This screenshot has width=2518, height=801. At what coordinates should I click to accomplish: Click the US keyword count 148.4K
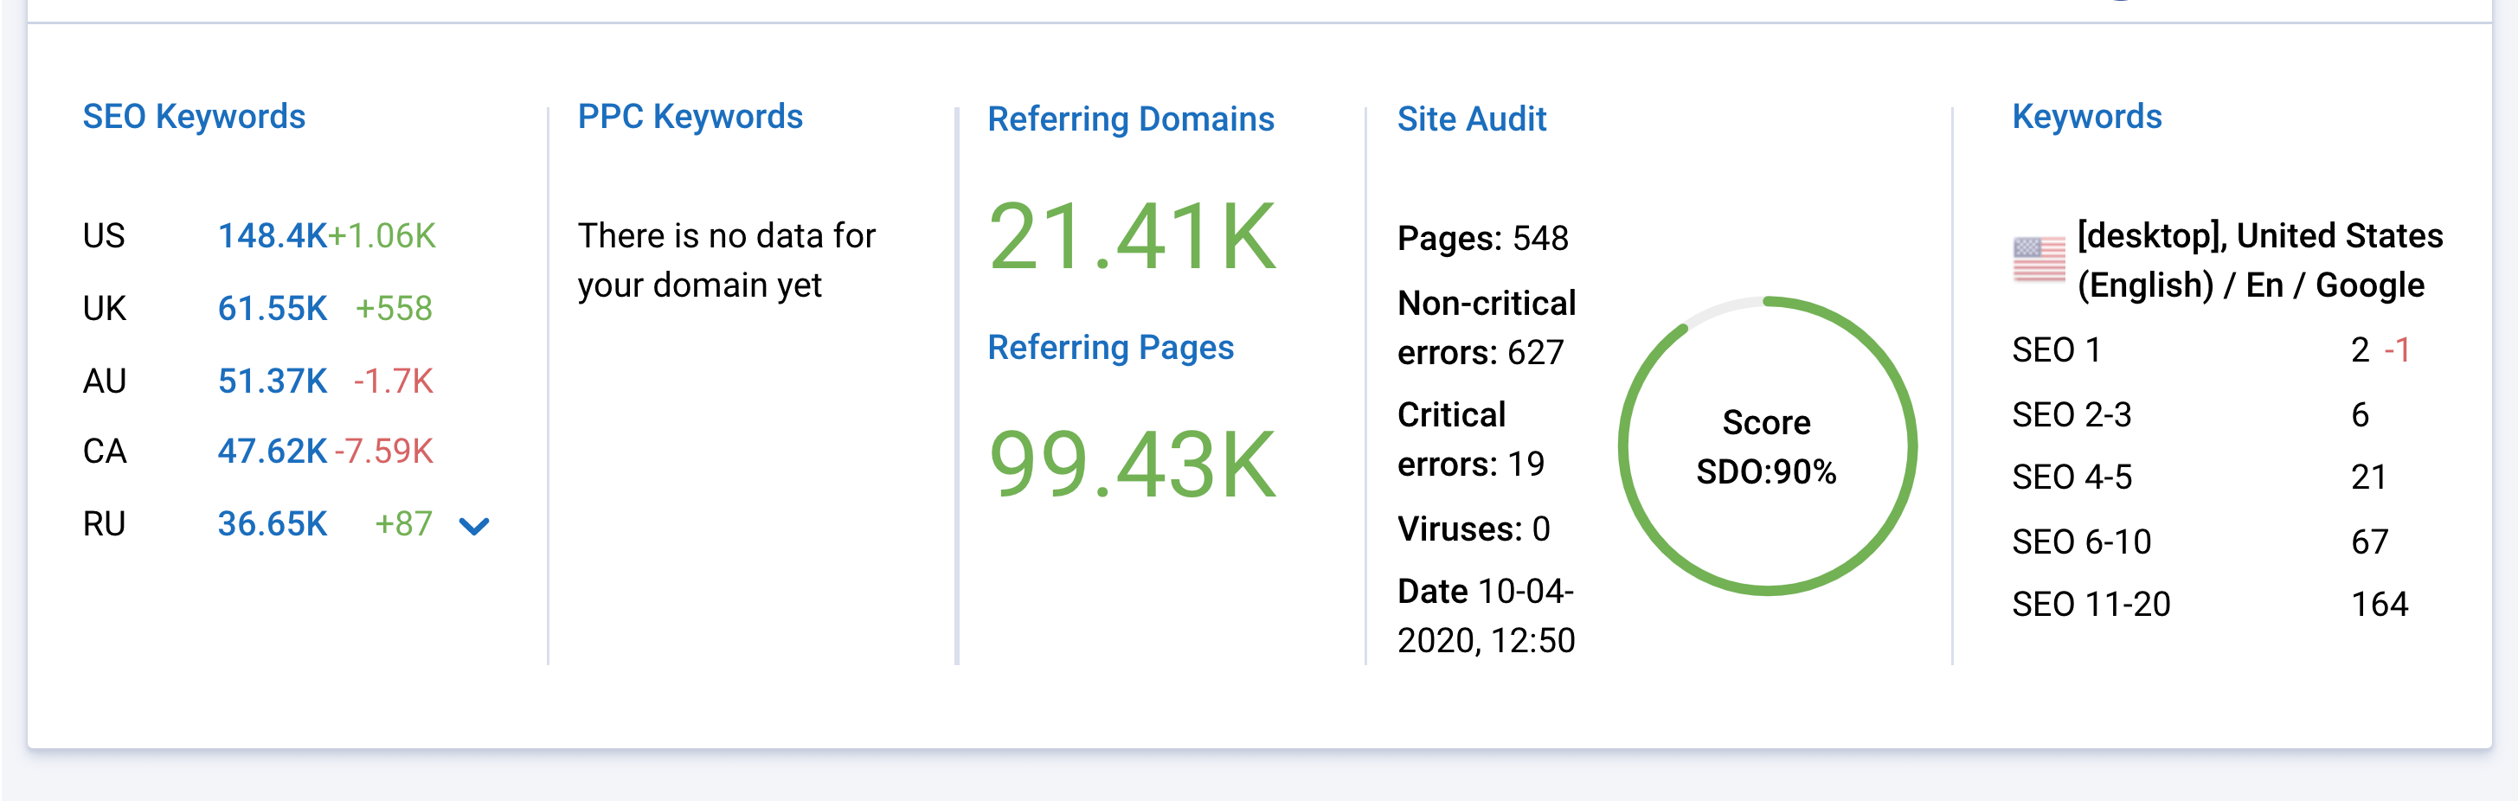(272, 235)
